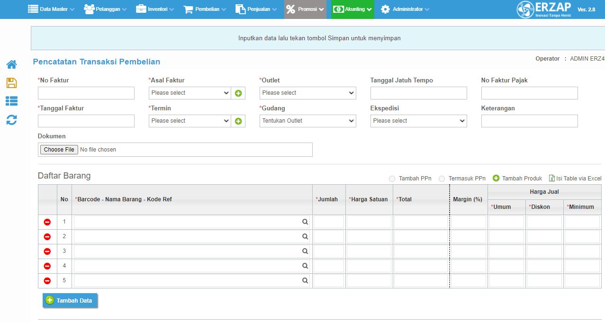
Task: Click row 1 Jumlah field
Action: 329,222
